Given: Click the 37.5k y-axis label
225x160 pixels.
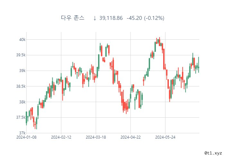Looking at the screenshot, I should (21, 117).
